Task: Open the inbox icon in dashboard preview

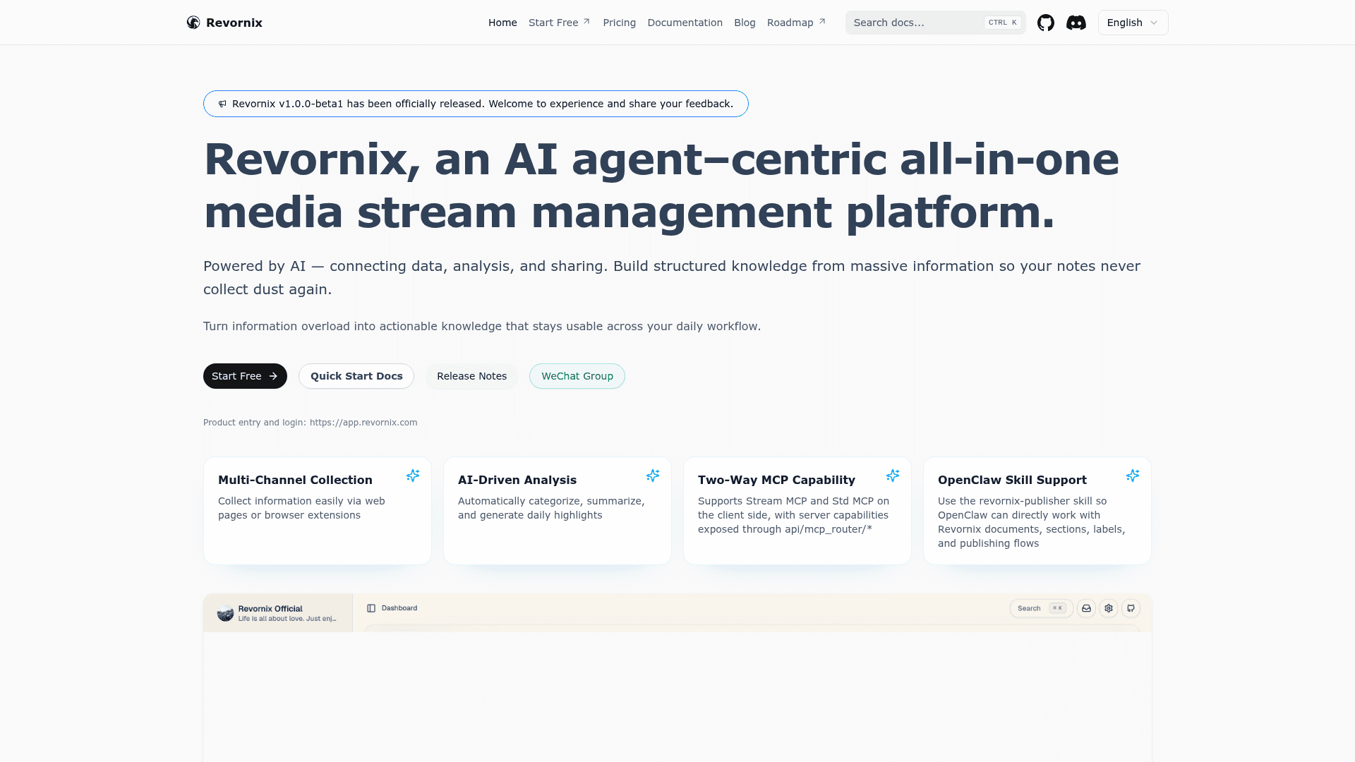Action: tap(1087, 608)
